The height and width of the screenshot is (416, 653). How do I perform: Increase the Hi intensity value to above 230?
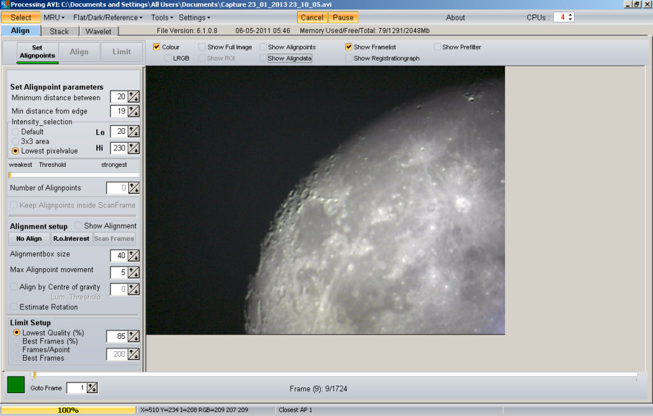133,145
